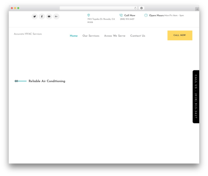Click the Accurate HVAC Services logo text

pyautogui.click(x=28, y=34)
